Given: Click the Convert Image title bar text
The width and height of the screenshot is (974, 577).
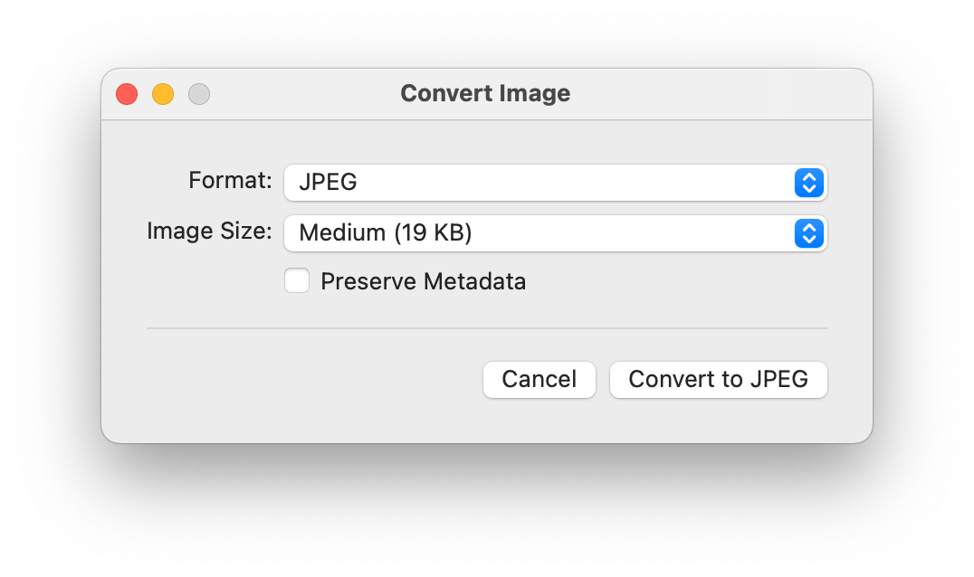Looking at the screenshot, I should (x=486, y=93).
